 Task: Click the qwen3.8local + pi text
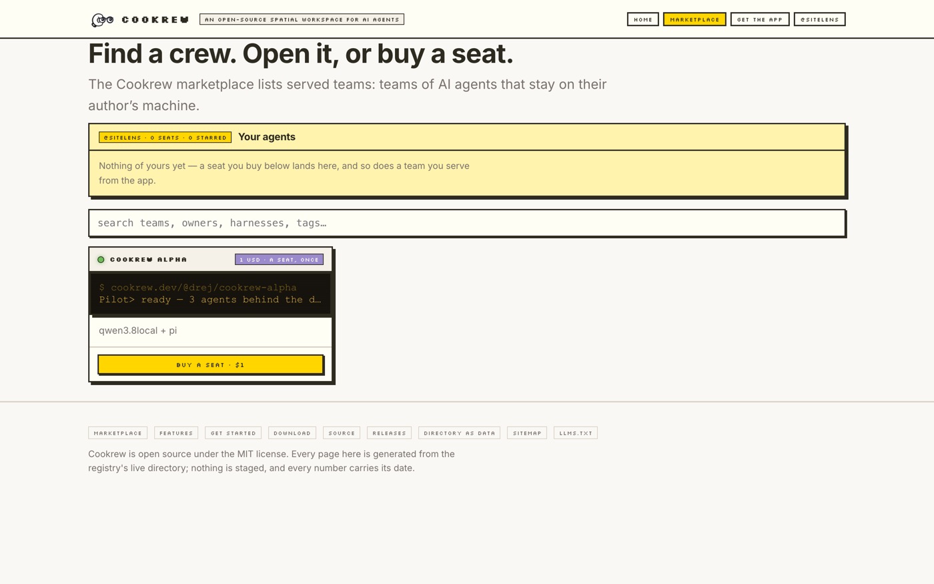click(x=138, y=330)
